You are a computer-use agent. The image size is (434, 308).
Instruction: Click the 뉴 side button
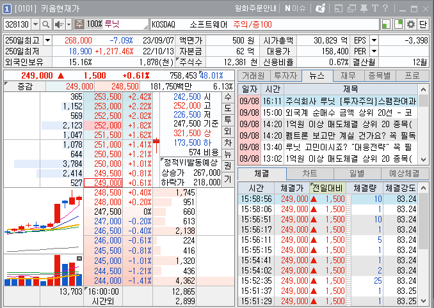point(228,154)
